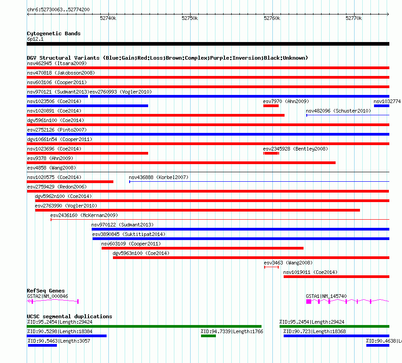Select the nsv470818 (Jakobsson2008) label

click(61, 73)
